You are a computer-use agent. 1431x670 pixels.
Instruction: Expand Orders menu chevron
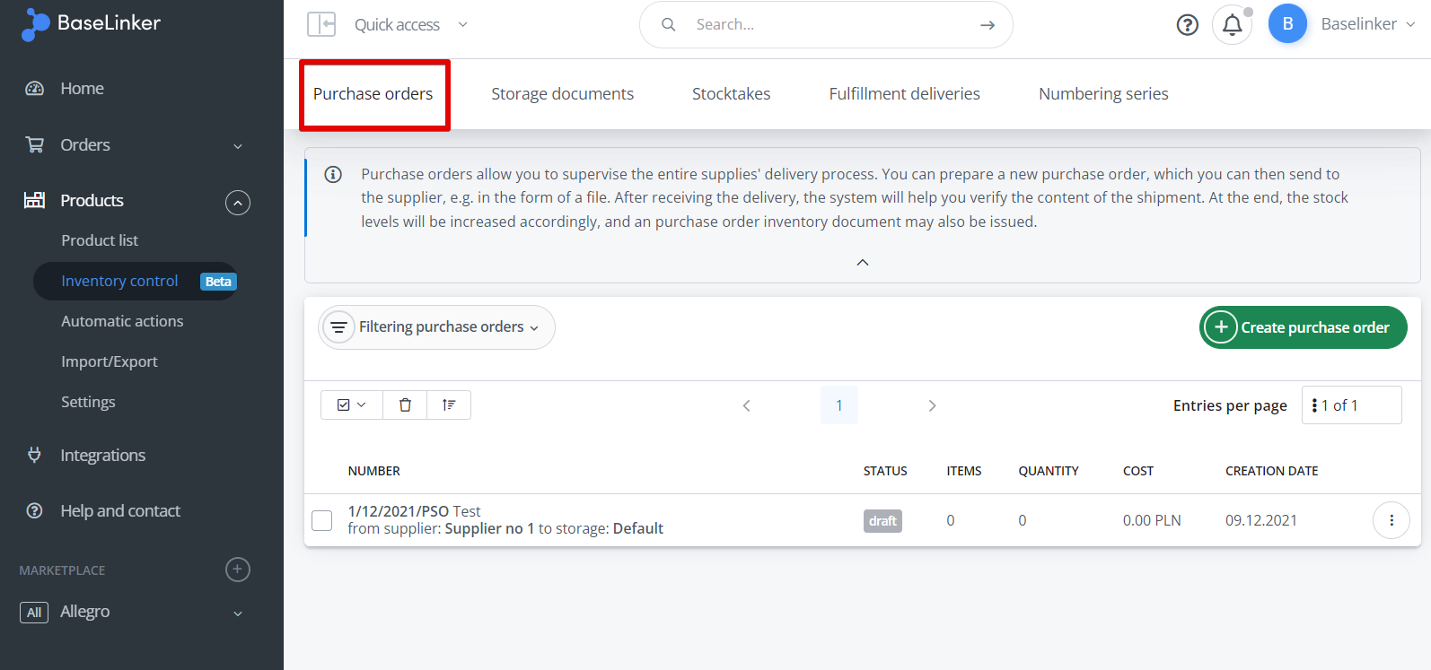238,146
